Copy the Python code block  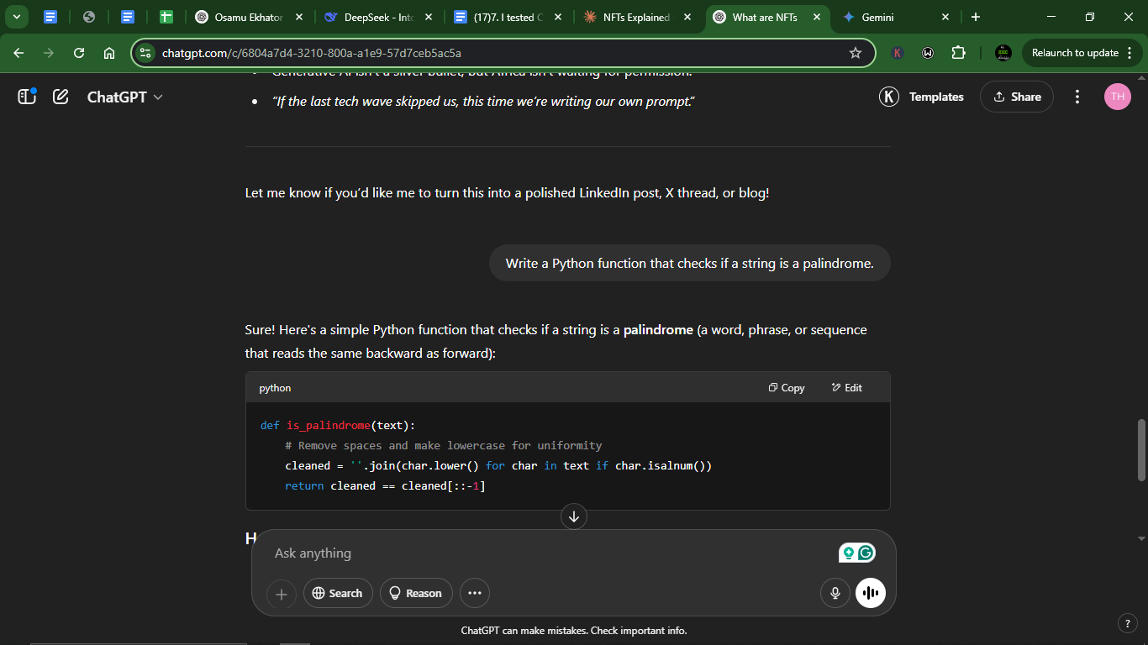787,387
